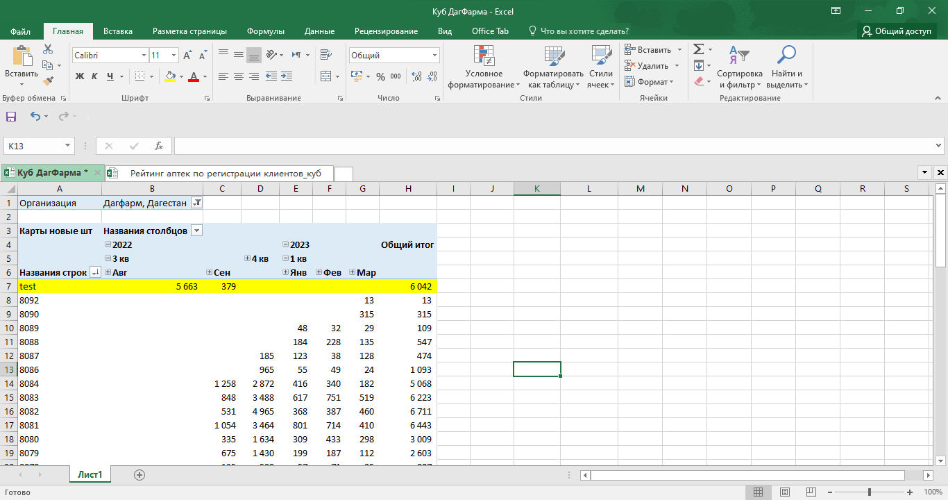Open the Данные ribbon tab

pos(319,31)
